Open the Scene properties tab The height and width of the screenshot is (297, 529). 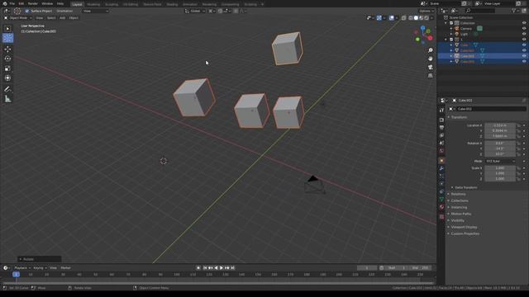(441, 143)
